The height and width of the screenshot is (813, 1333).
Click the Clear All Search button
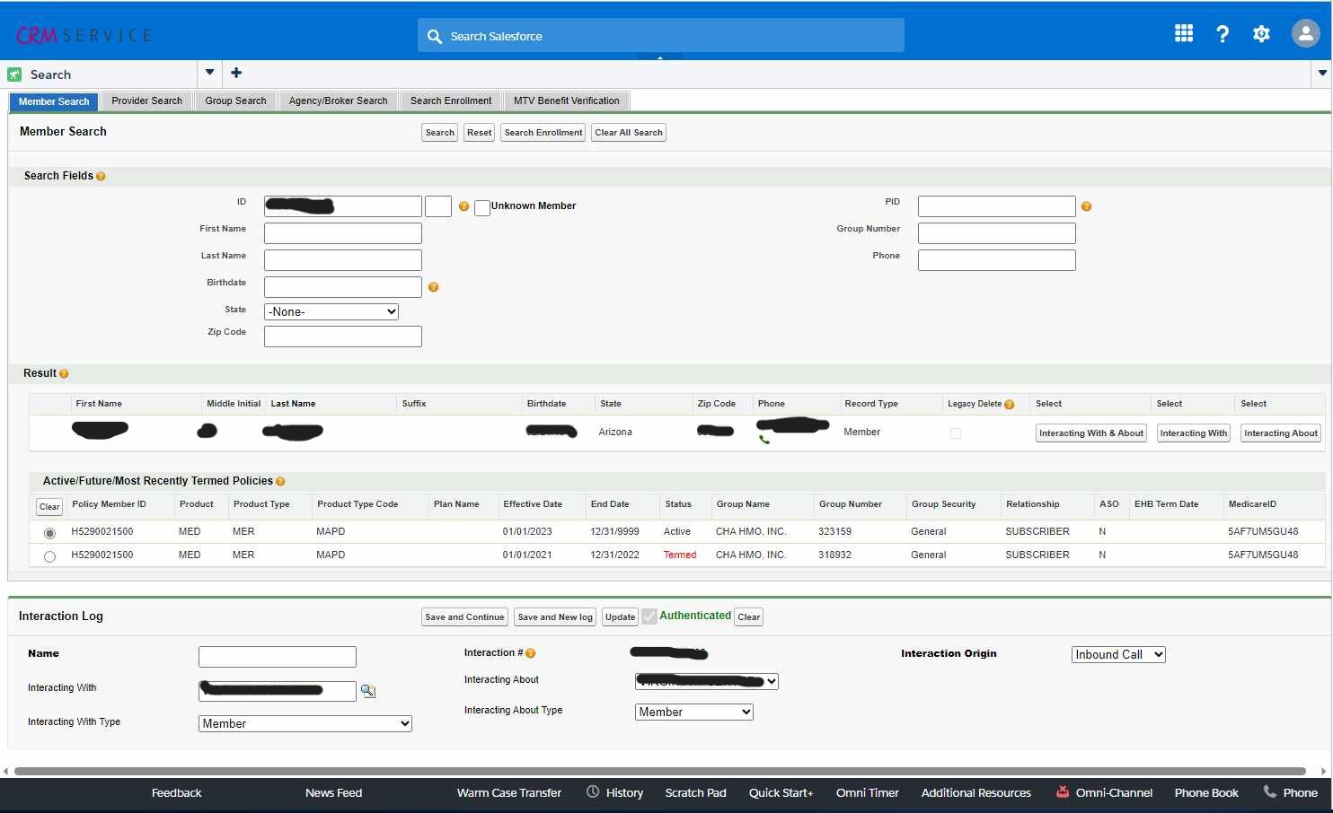click(x=629, y=133)
